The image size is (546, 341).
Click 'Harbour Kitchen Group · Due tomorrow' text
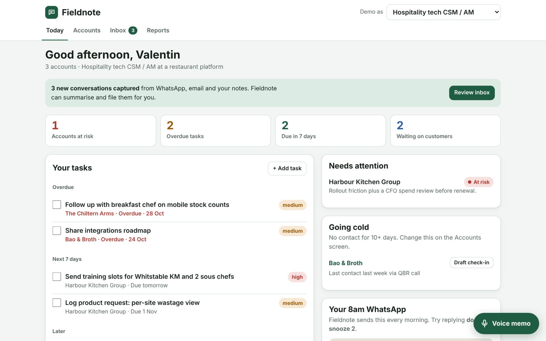116,285
